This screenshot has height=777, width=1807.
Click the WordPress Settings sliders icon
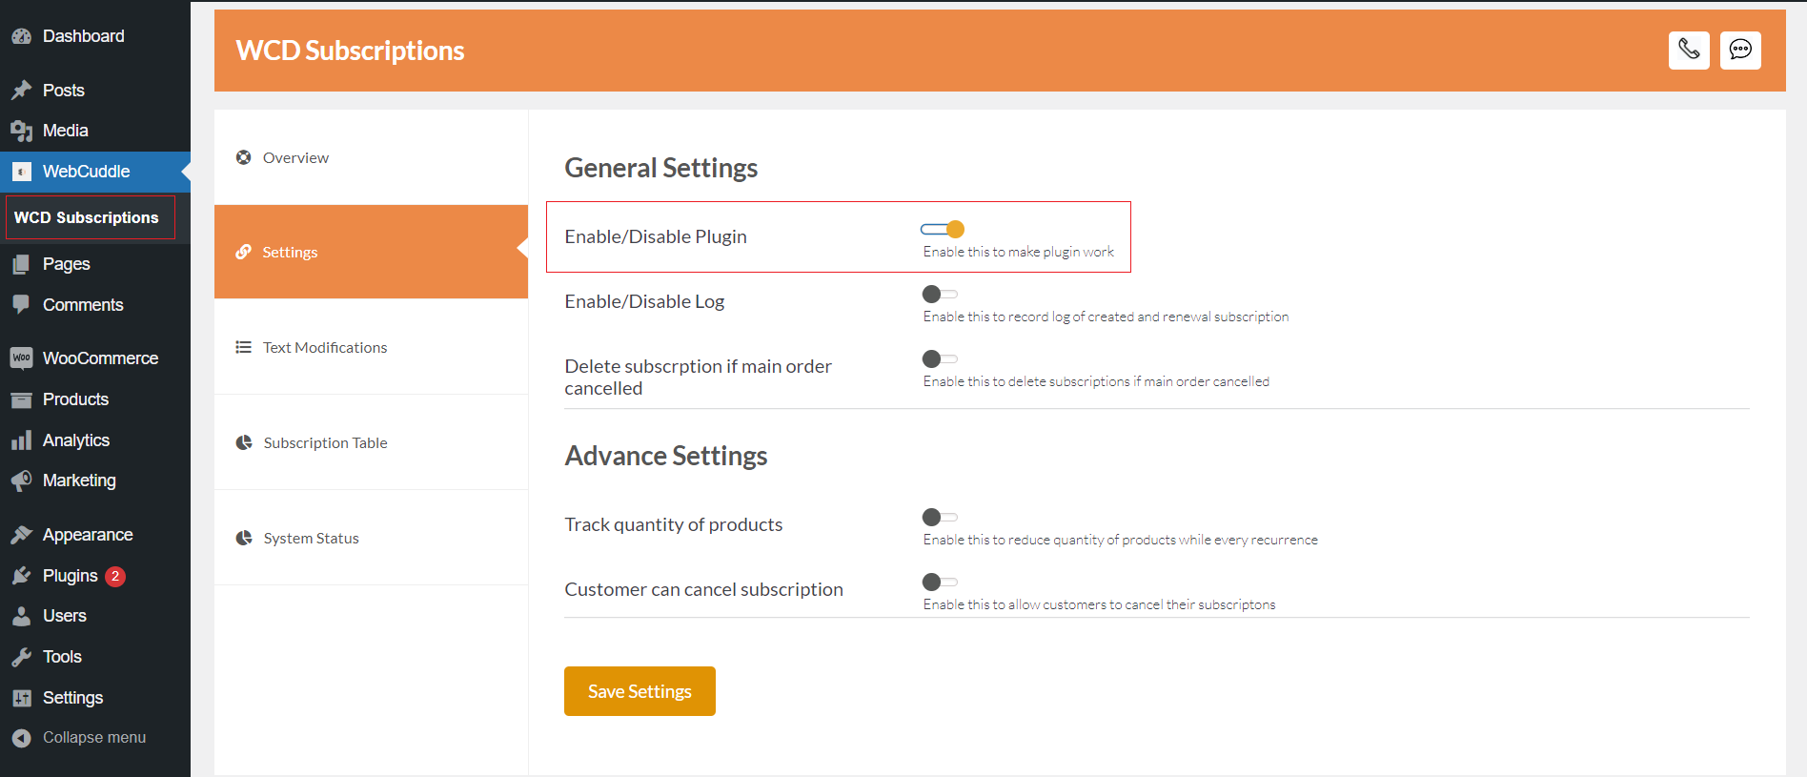click(21, 698)
